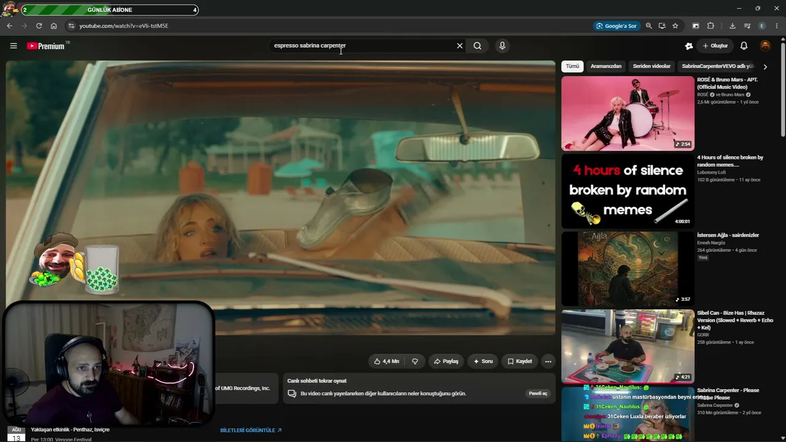This screenshot has height=442, width=786.
Task: Dislike the video
Action: point(415,362)
